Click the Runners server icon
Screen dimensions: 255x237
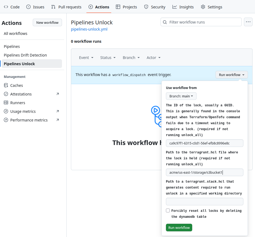coord(6,103)
